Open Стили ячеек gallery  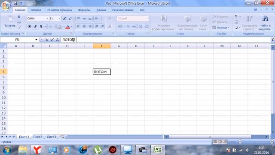tap(203, 22)
